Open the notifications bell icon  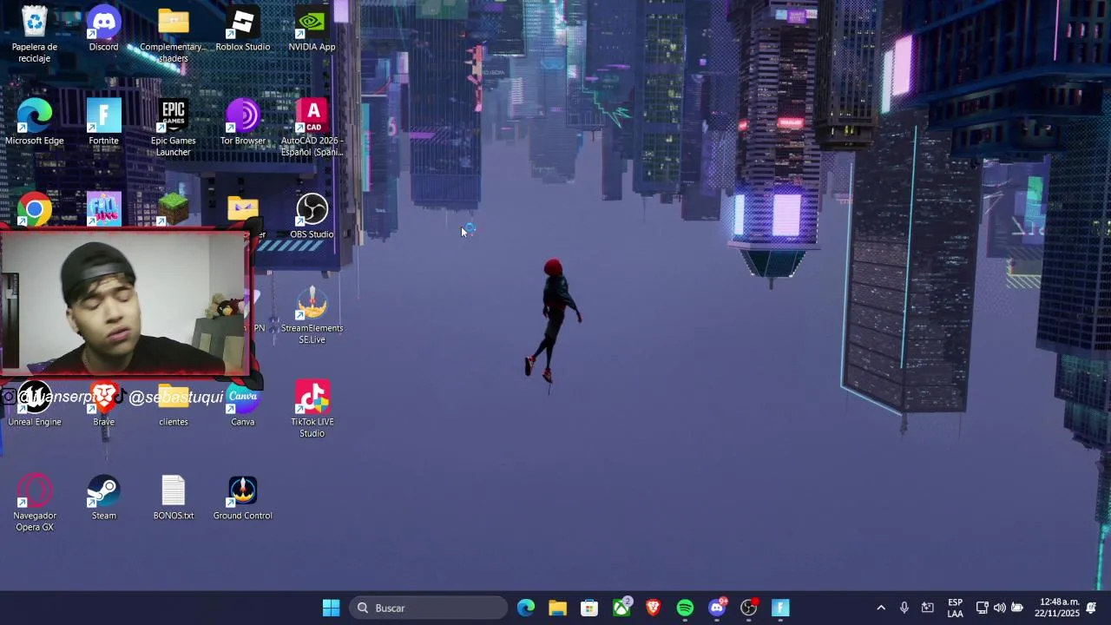point(1091,608)
